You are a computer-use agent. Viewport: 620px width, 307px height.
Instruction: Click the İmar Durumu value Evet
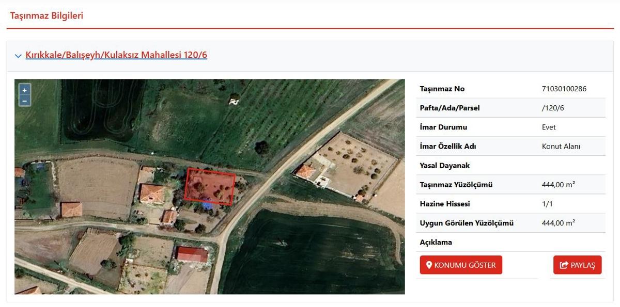[549, 127]
